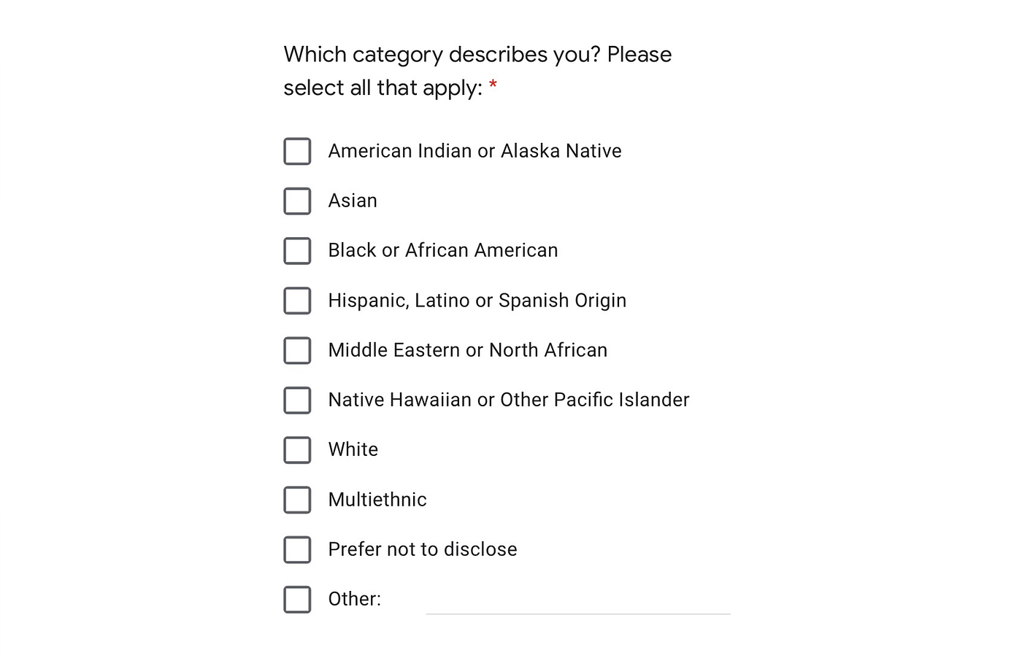Click the required field asterisk
Screen dimensions: 1022x661
(493, 85)
